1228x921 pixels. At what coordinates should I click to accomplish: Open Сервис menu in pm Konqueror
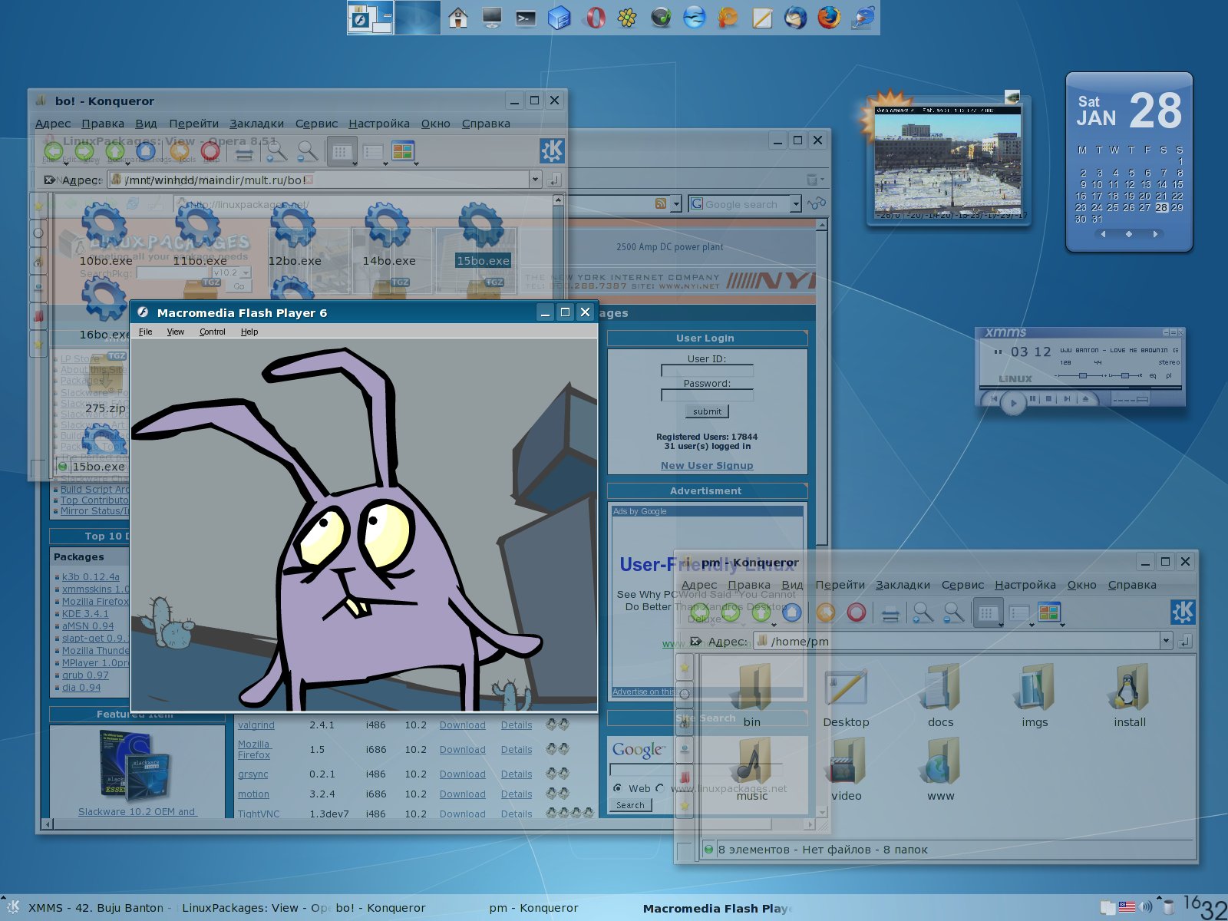[962, 585]
